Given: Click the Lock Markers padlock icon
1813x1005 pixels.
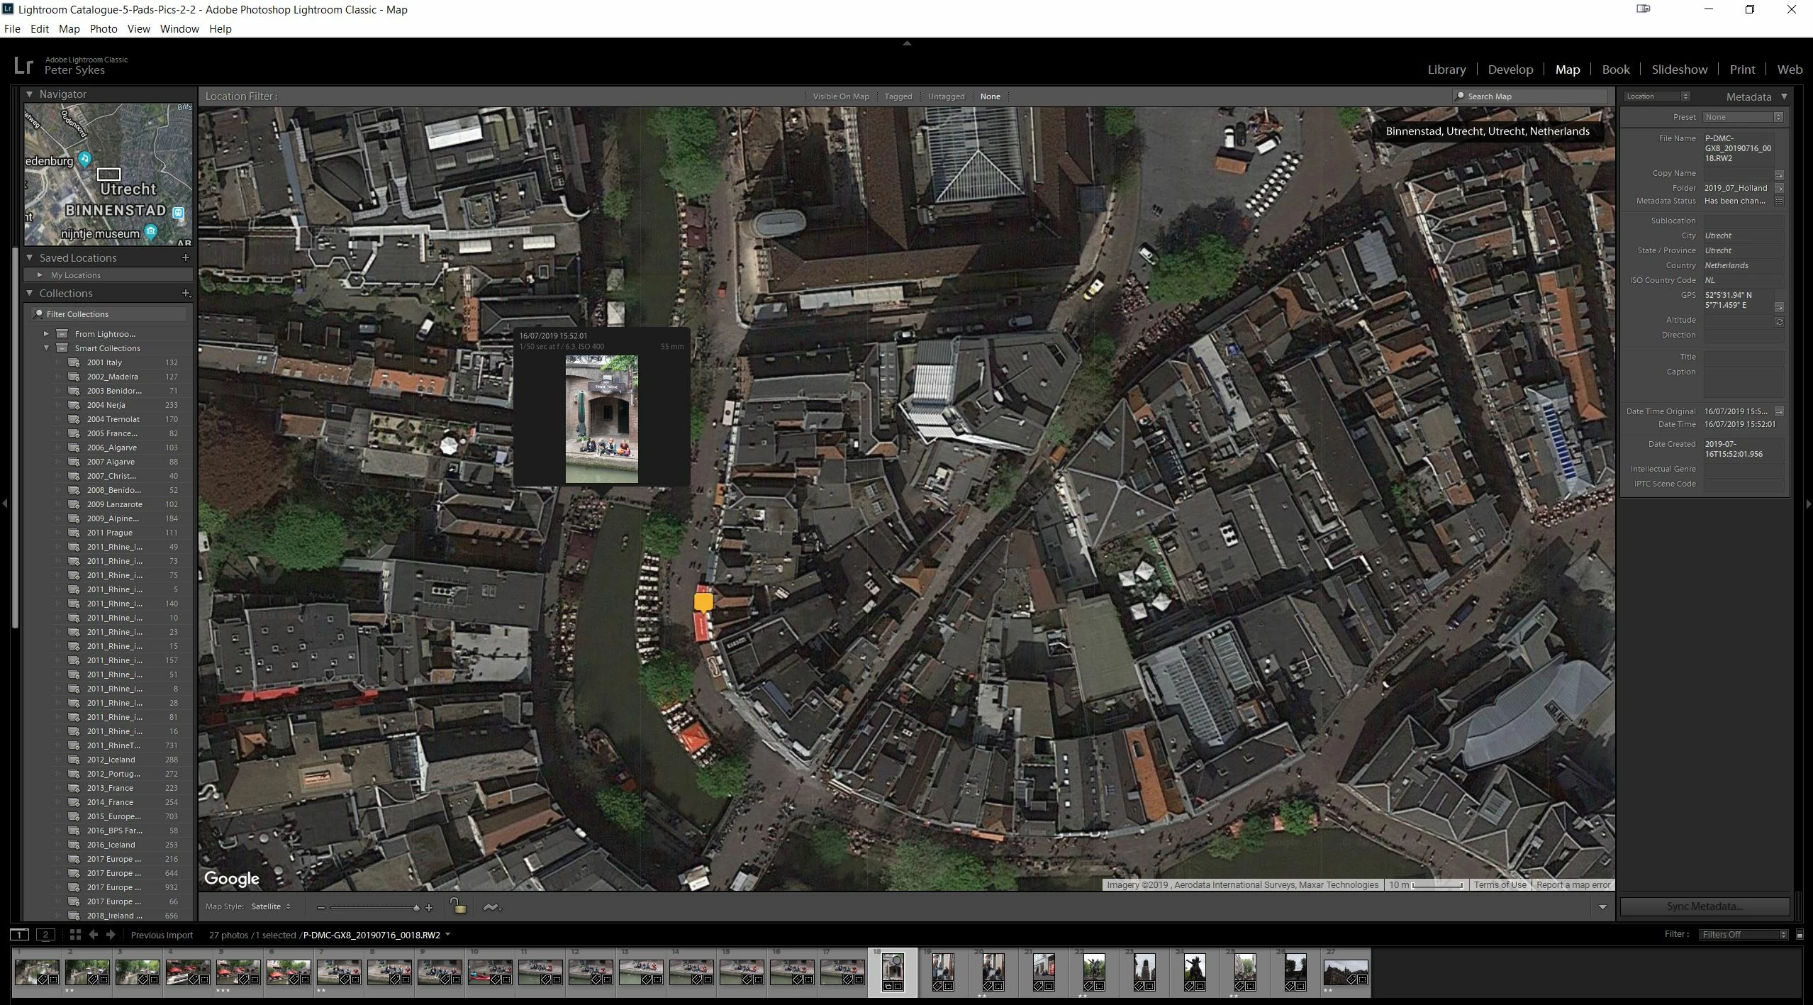Looking at the screenshot, I should click(x=458, y=906).
